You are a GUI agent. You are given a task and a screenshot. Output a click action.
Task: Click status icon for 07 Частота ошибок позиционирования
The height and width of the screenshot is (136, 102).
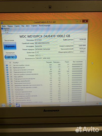[8, 74]
